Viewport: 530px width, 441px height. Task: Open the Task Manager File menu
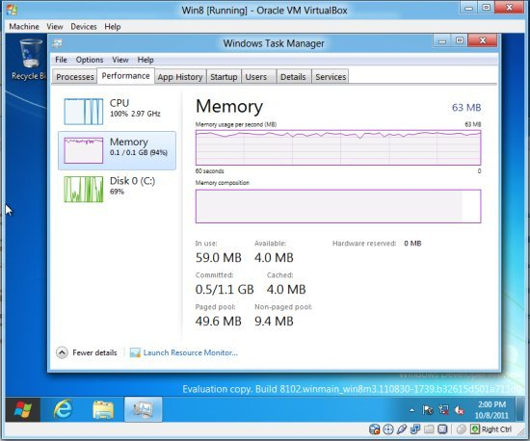click(x=61, y=60)
